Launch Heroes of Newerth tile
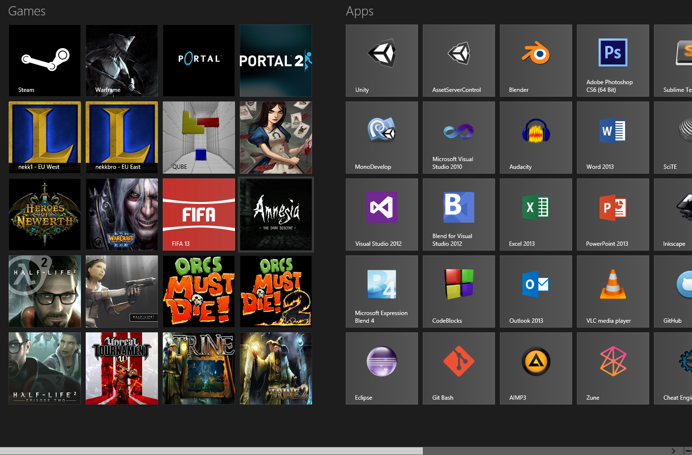This screenshot has width=692, height=455. (45, 215)
